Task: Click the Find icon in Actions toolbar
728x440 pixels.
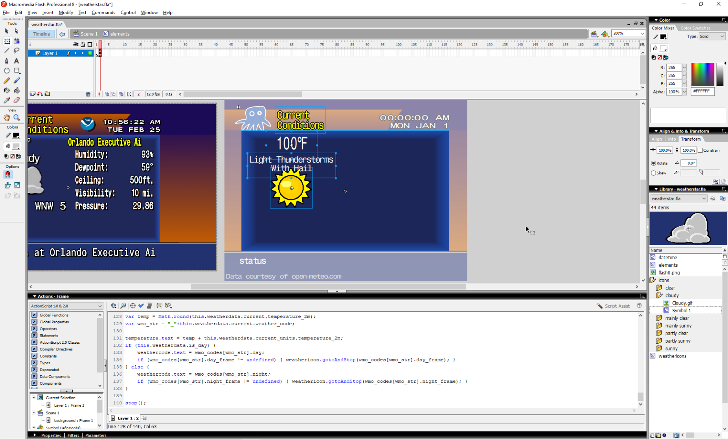Action: (x=123, y=306)
